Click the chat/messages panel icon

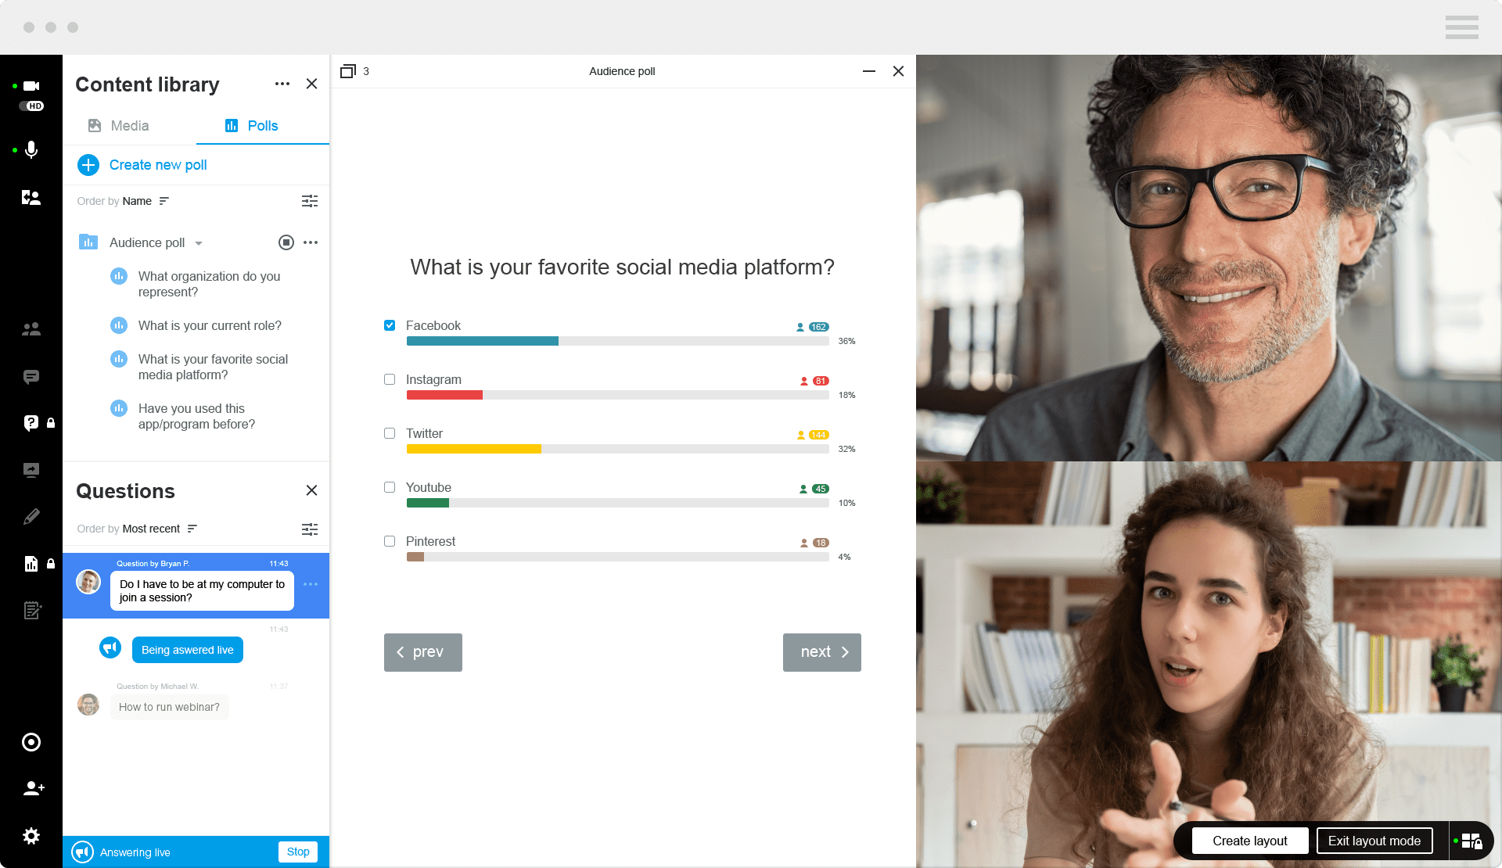[x=31, y=376]
